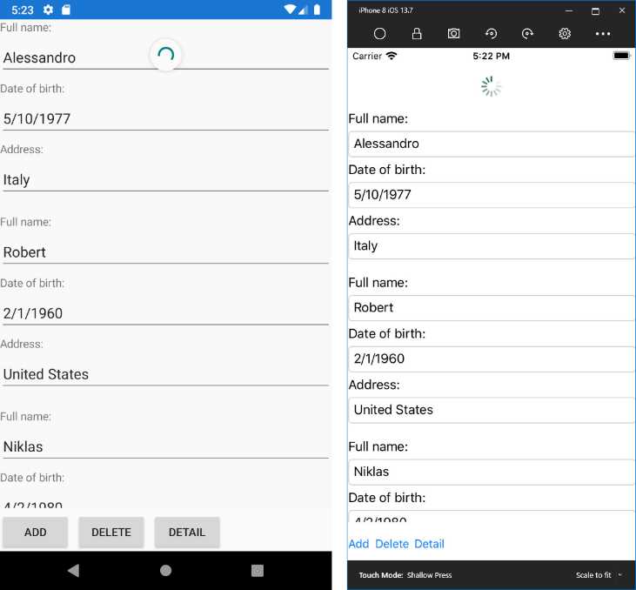The image size is (636, 590).
Task: Edit United States address field on iOS
Action: pyautogui.click(x=492, y=410)
